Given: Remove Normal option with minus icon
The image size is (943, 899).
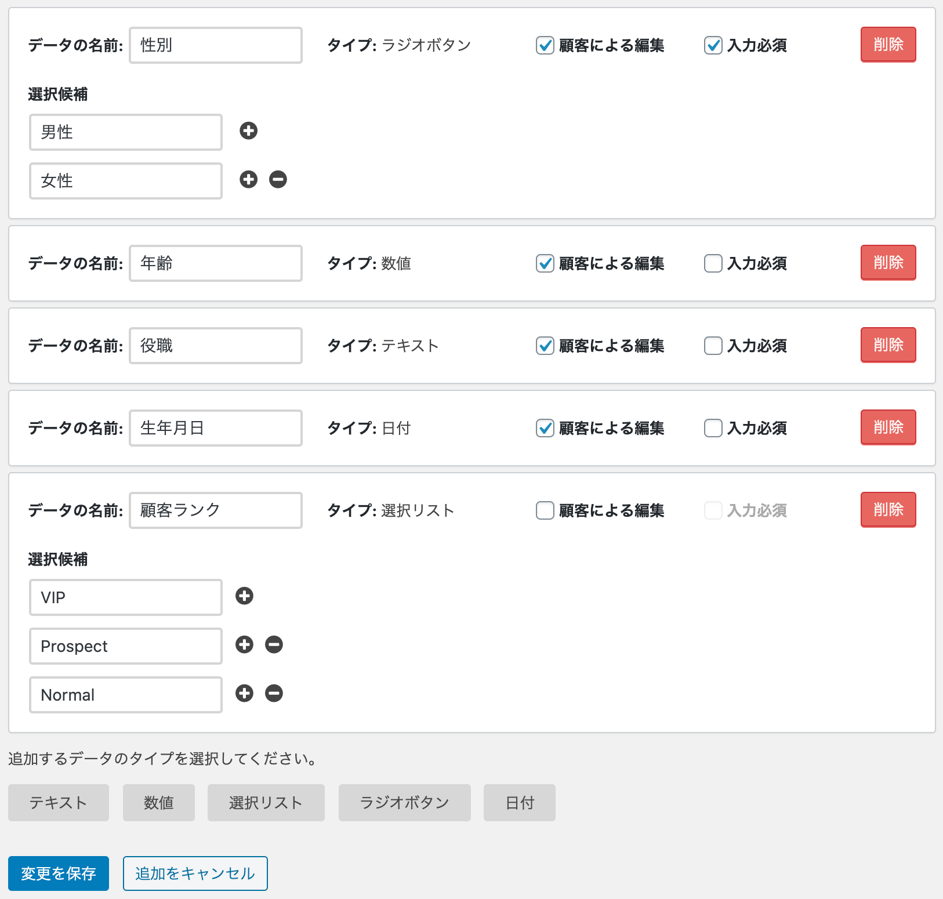Looking at the screenshot, I should 274,694.
